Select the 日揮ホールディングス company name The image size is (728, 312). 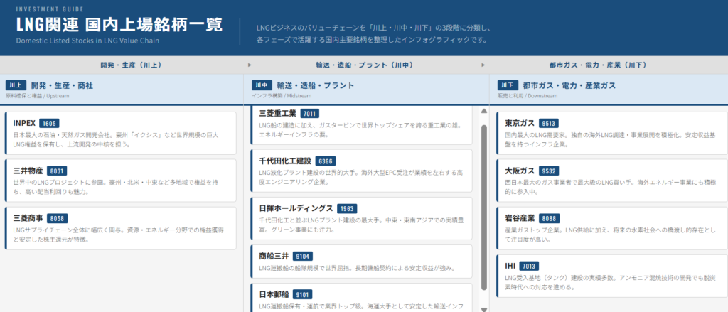296,209
